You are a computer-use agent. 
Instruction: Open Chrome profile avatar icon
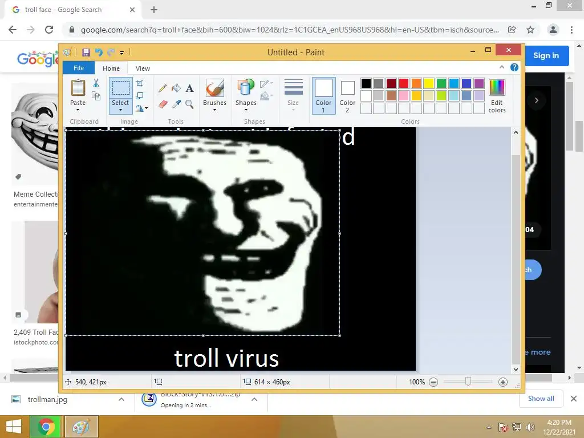pyautogui.click(x=553, y=30)
